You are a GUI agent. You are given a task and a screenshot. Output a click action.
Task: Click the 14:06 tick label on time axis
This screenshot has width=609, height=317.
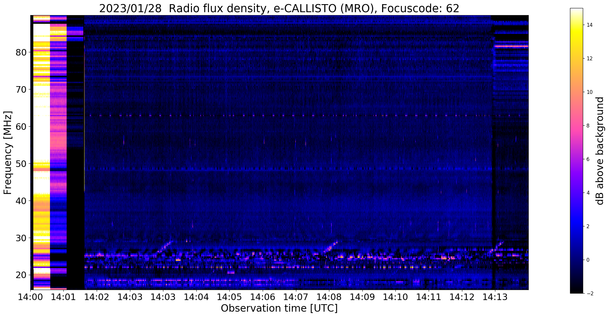(263, 297)
